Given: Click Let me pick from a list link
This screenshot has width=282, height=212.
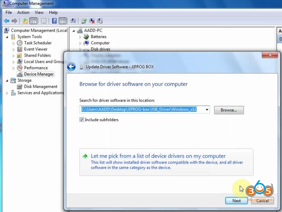Looking at the screenshot, I should (x=167, y=162).
